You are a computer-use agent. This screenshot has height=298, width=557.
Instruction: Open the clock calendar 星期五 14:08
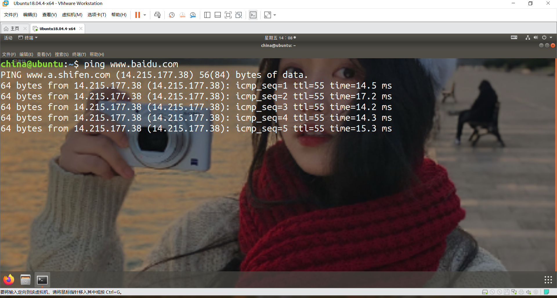[x=280, y=38]
